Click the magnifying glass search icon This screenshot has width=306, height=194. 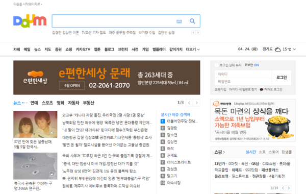(x=192, y=21)
